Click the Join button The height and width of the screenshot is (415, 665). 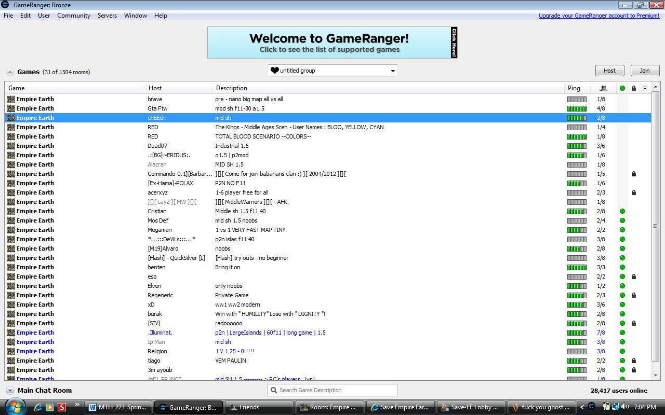pos(645,71)
